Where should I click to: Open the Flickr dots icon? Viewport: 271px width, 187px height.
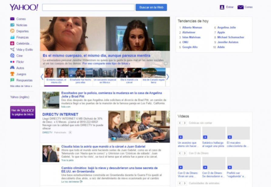(x=12, y=62)
